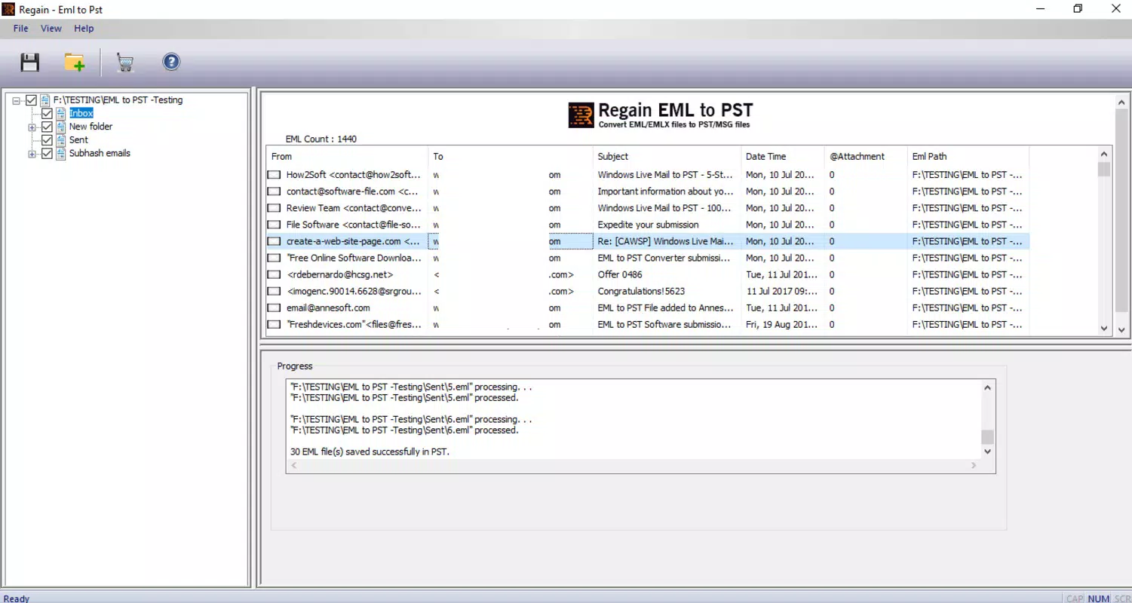Click the email list scroll down arrow
Viewport: 1132px width, 603px height.
click(1104, 329)
